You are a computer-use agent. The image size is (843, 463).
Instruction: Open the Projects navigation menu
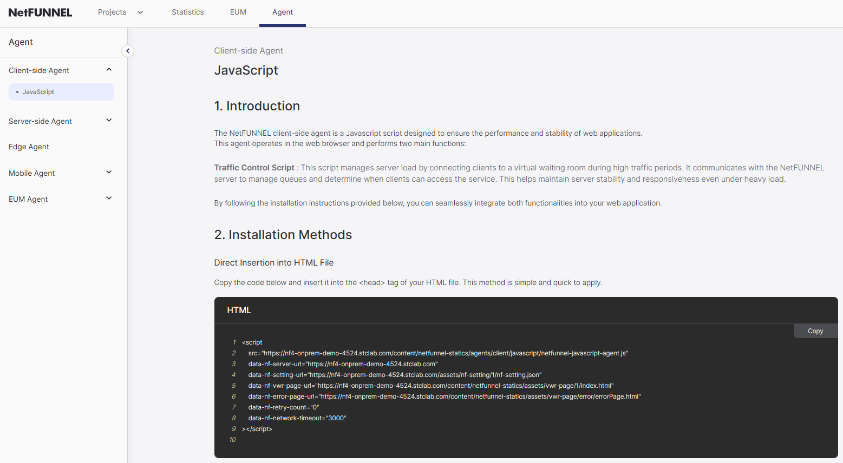(120, 12)
